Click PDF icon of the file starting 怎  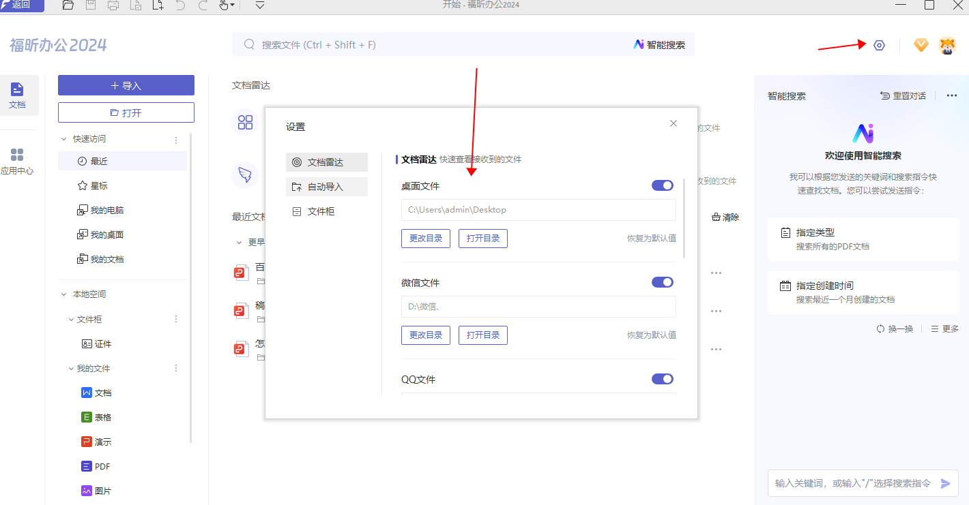pos(241,349)
